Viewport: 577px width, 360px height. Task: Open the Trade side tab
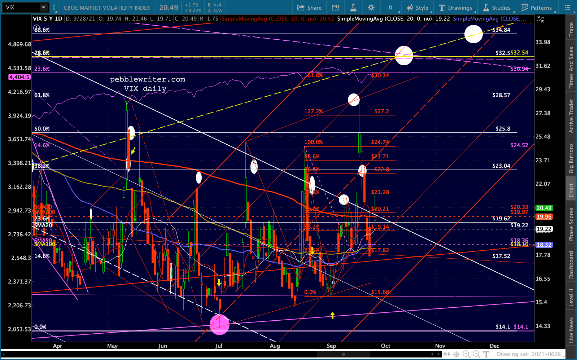coord(571,29)
